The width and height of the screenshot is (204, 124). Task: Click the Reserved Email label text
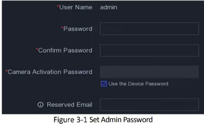[70, 105]
